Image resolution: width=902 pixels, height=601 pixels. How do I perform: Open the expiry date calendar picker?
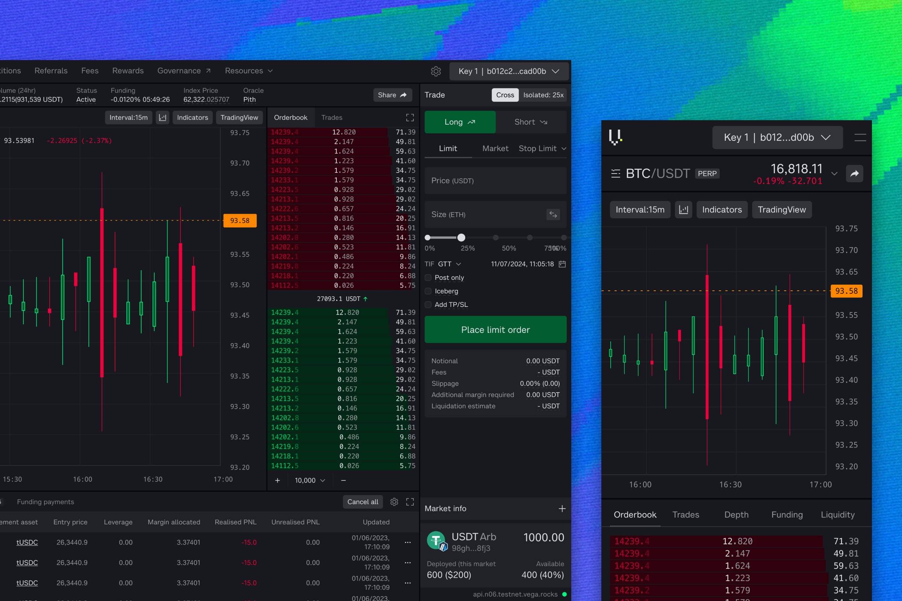[562, 264]
